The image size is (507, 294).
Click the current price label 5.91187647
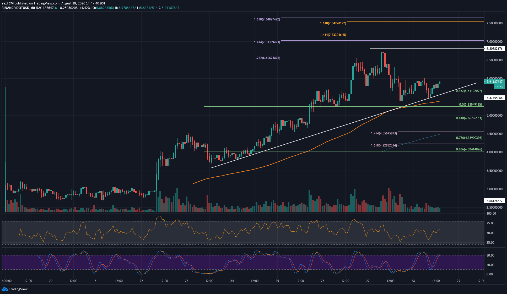(494, 82)
